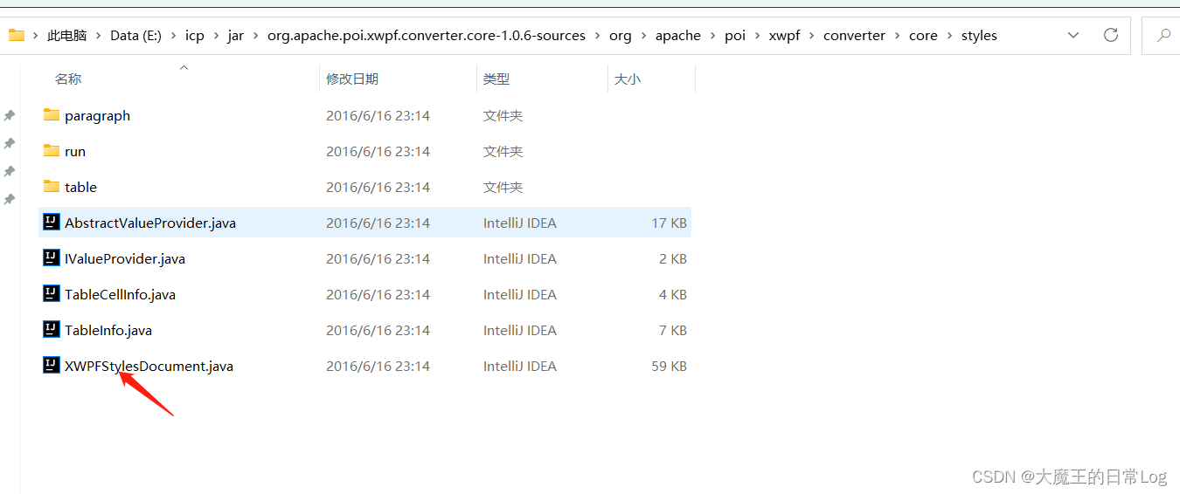Image resolution: width=1180 pixels, height=494 pixels.
Task: Click Data (E:) in the breadcrumb
Action: 135,36
